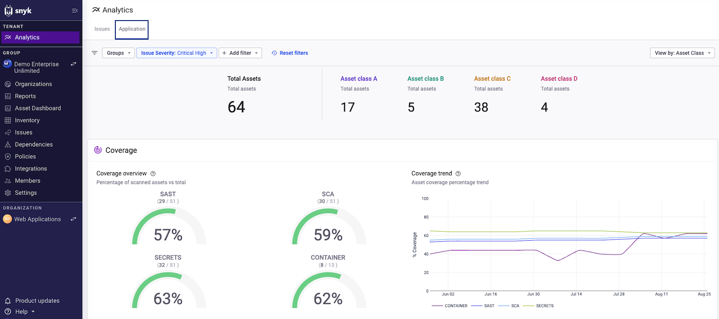Click the filter lines icon beside Groups
The width and height of the screenshot is (719, 319).
pos(94,53)
